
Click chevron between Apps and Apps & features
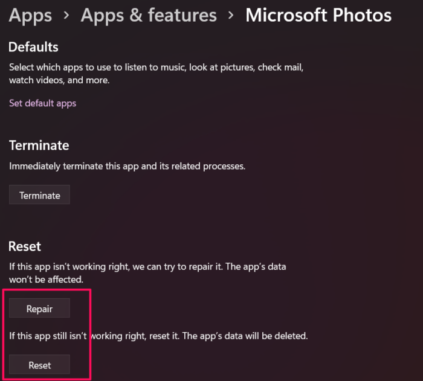(x=66, y=16)
